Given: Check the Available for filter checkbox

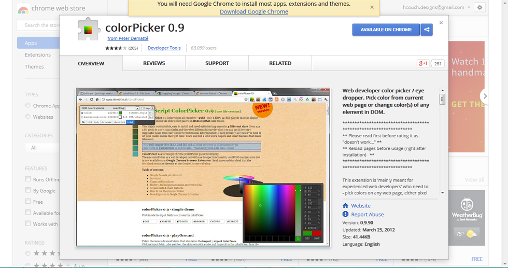Looking at the screenshot, I should pos(28,212).
